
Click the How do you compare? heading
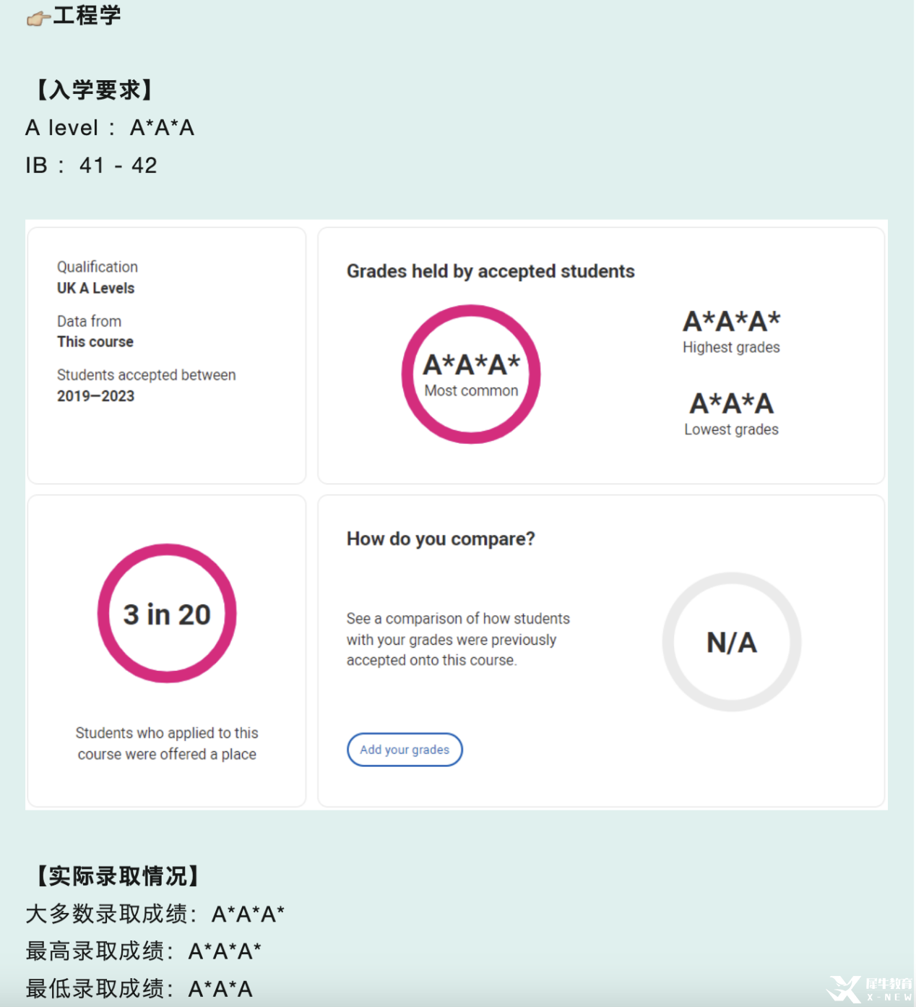tap(441, 539)
